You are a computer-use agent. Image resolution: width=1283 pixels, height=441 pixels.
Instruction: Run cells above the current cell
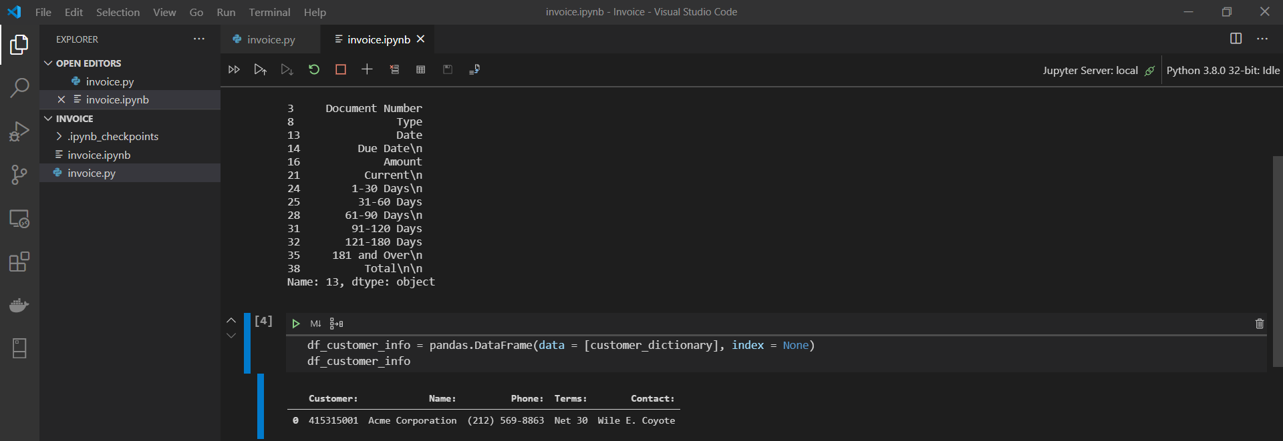(x=261, y=69)
